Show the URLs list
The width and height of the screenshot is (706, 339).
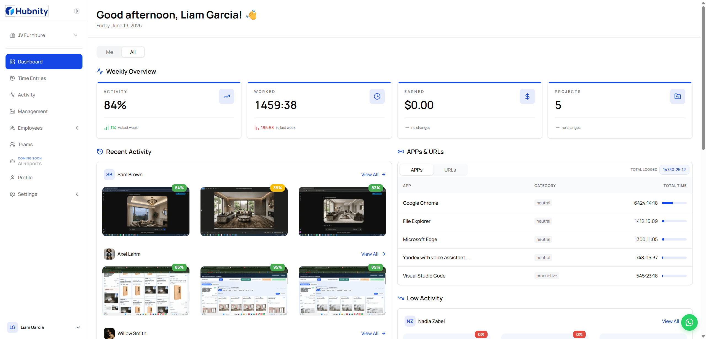pos(450,170)
